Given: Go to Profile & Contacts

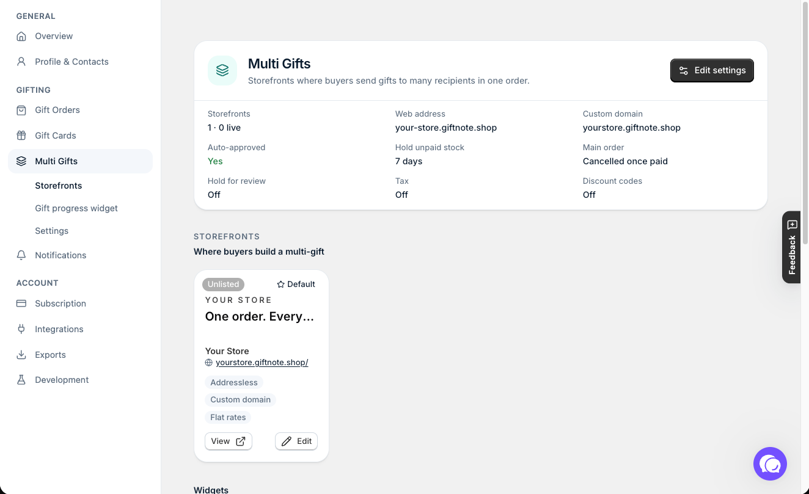Looking at the screenshot, I should [80, 62].
